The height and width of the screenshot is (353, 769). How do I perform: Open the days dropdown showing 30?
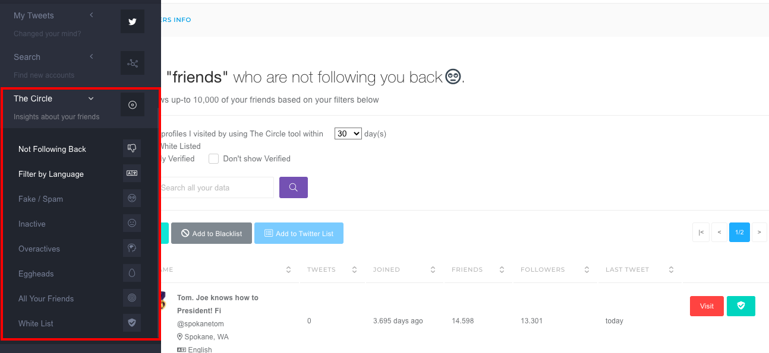pos(348,133)
